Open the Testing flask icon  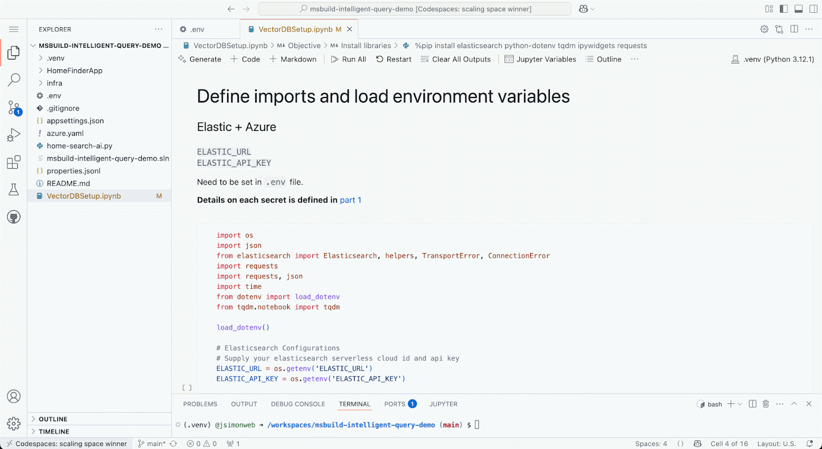[x=14, y=190]
